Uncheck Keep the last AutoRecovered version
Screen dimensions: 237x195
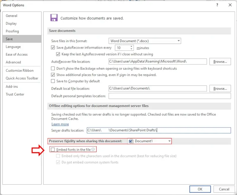point(58,54)
